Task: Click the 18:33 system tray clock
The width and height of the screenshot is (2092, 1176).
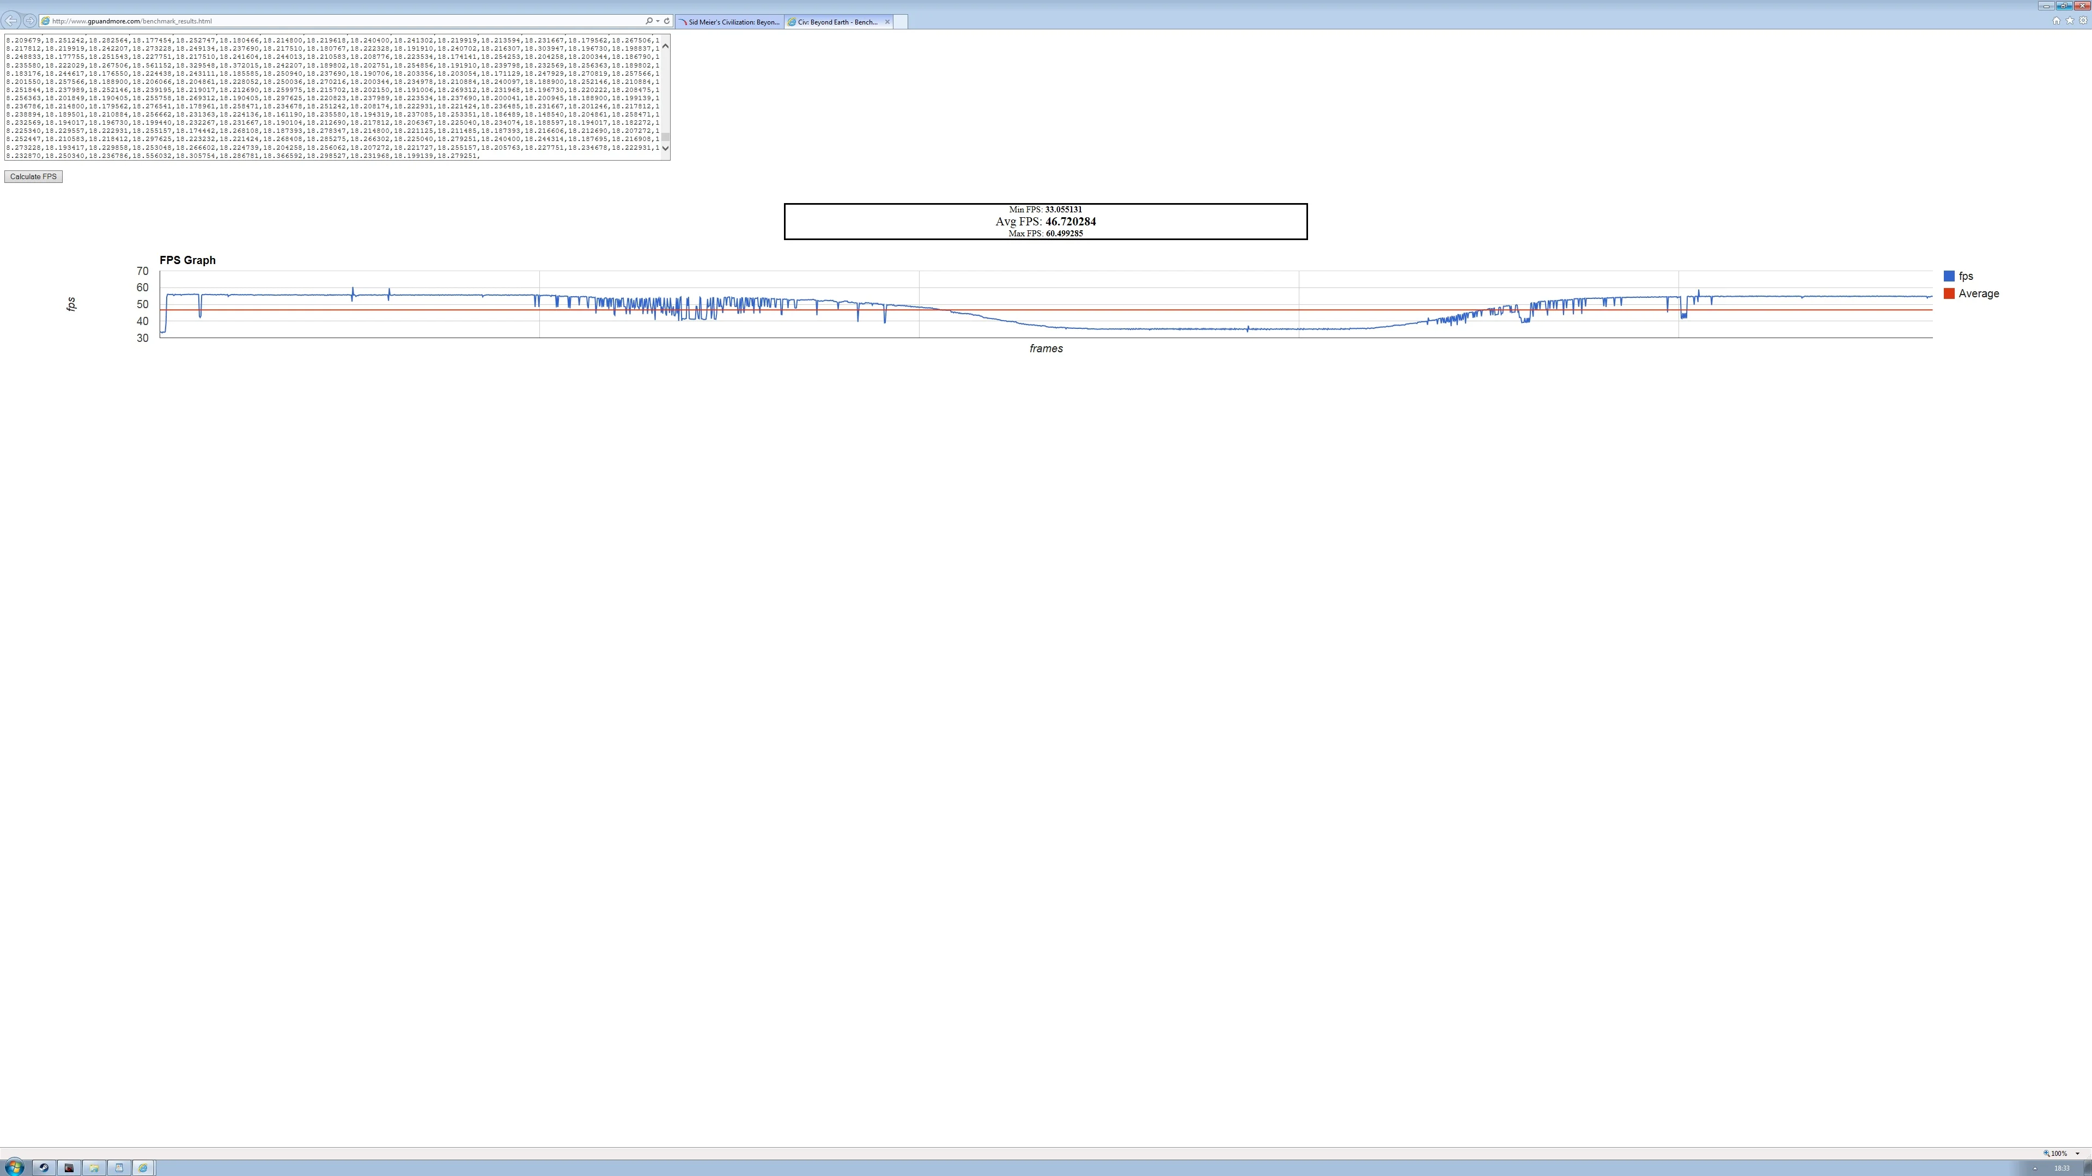Action: point(2062,1168)
